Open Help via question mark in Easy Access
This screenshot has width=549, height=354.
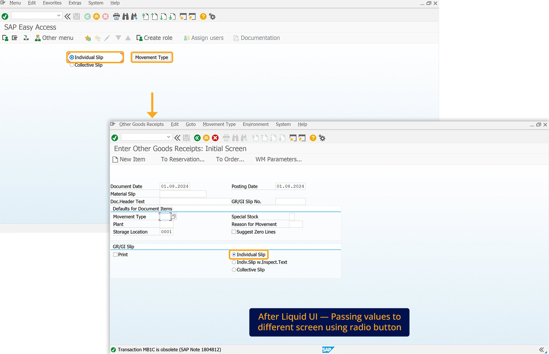coord(203,16)
